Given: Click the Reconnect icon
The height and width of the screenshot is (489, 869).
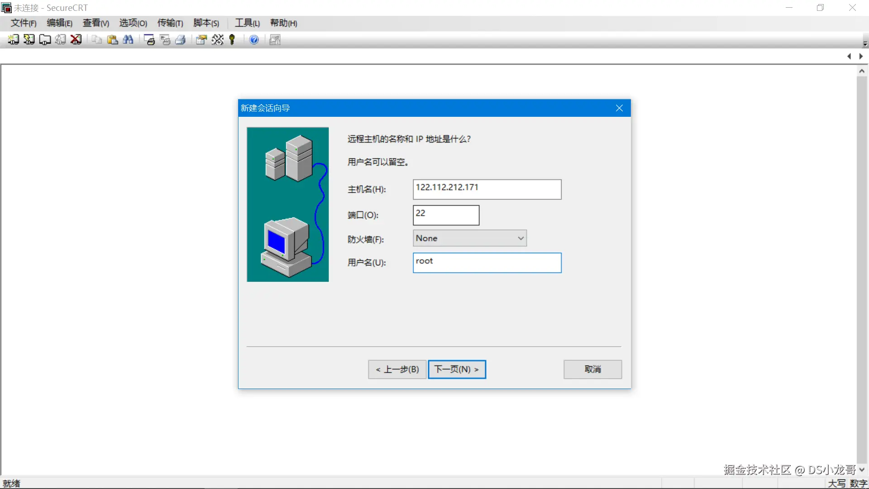Looking at the screenshot, I should point(60,40).
